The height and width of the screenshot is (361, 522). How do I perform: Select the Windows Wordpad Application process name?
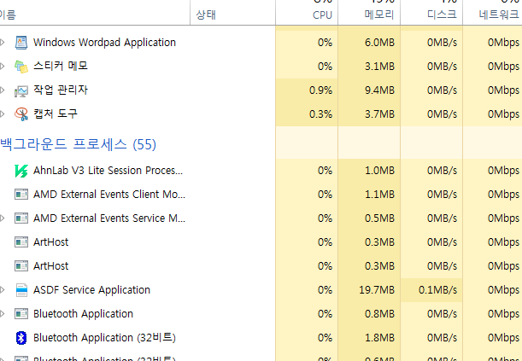coord(104,43)
